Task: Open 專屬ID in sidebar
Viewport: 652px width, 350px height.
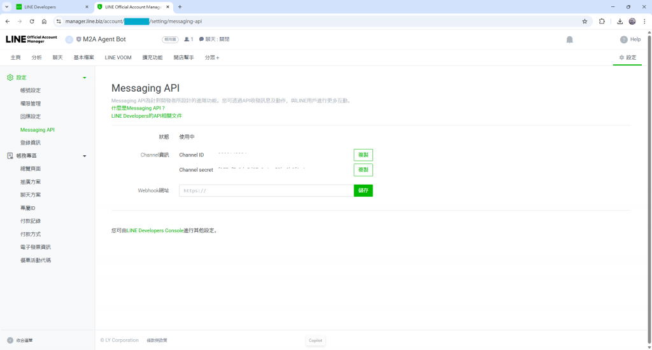Action: pyautogui.click(x=28, y=208)
